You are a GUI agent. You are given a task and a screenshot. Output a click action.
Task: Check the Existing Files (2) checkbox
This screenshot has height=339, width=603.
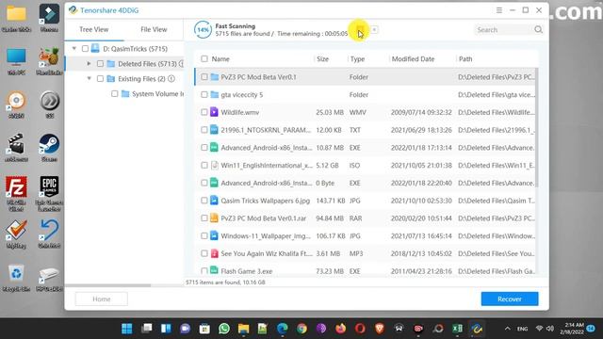tap(101, 79)
